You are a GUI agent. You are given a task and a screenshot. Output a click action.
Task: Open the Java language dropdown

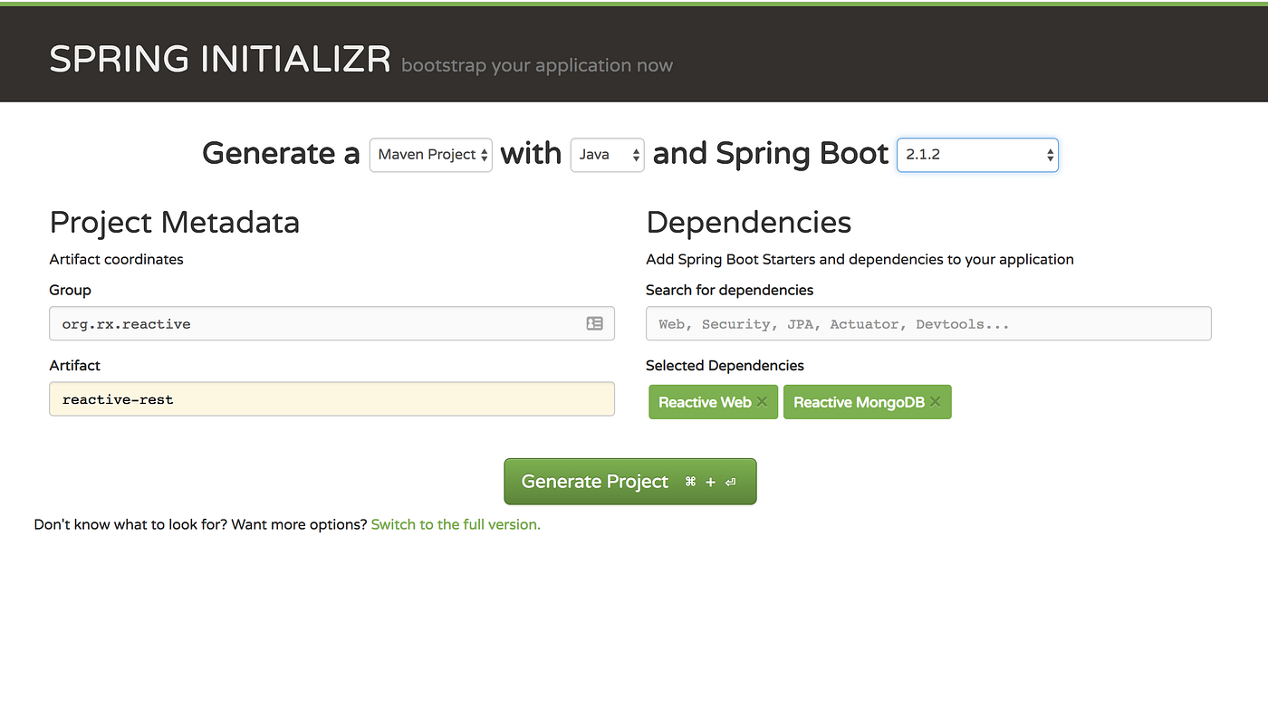click(x=607, y=155)
